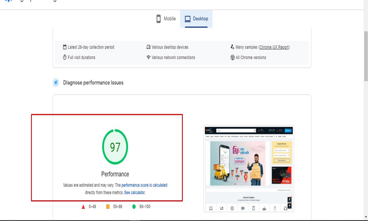This screenshot has height=221, width=368.
Task: Open the website screenshot thumbnail
Action: pos(249,168)
